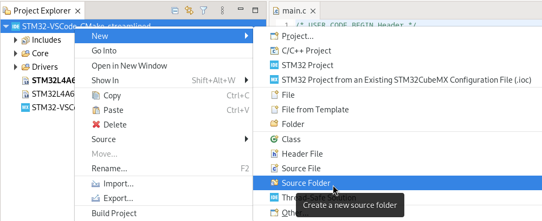This screenshot has height=221, width=542.
Task: Expand the Includes tree node
Action: pos(15,40)
